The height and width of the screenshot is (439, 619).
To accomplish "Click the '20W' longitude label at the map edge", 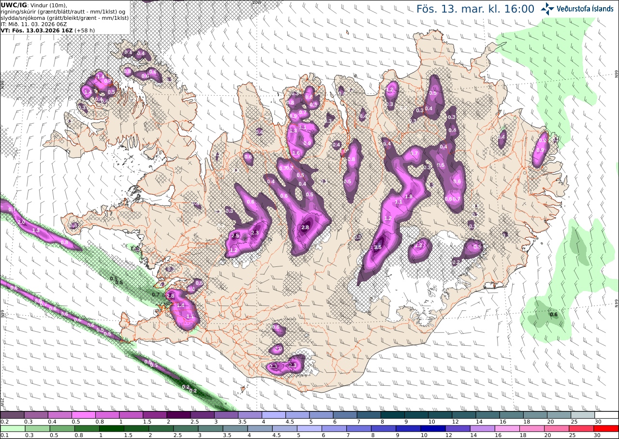I will (256, 2).
